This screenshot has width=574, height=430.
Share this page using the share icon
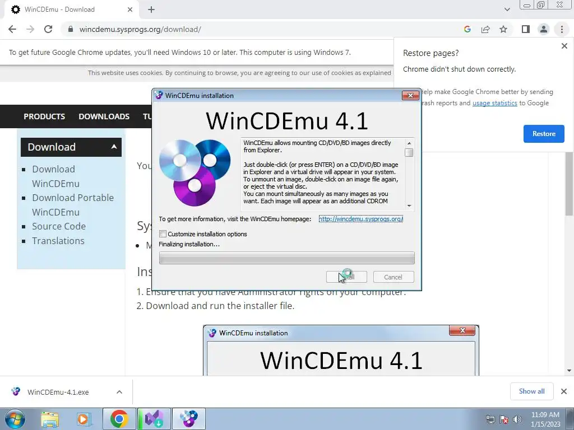click(485, 29)
